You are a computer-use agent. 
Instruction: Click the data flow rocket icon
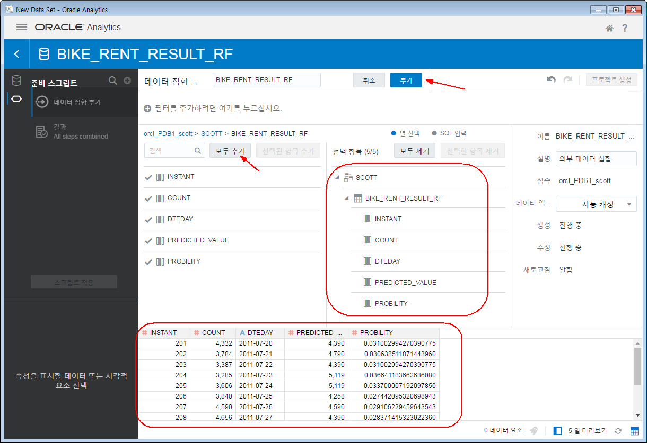pos(534,431)
